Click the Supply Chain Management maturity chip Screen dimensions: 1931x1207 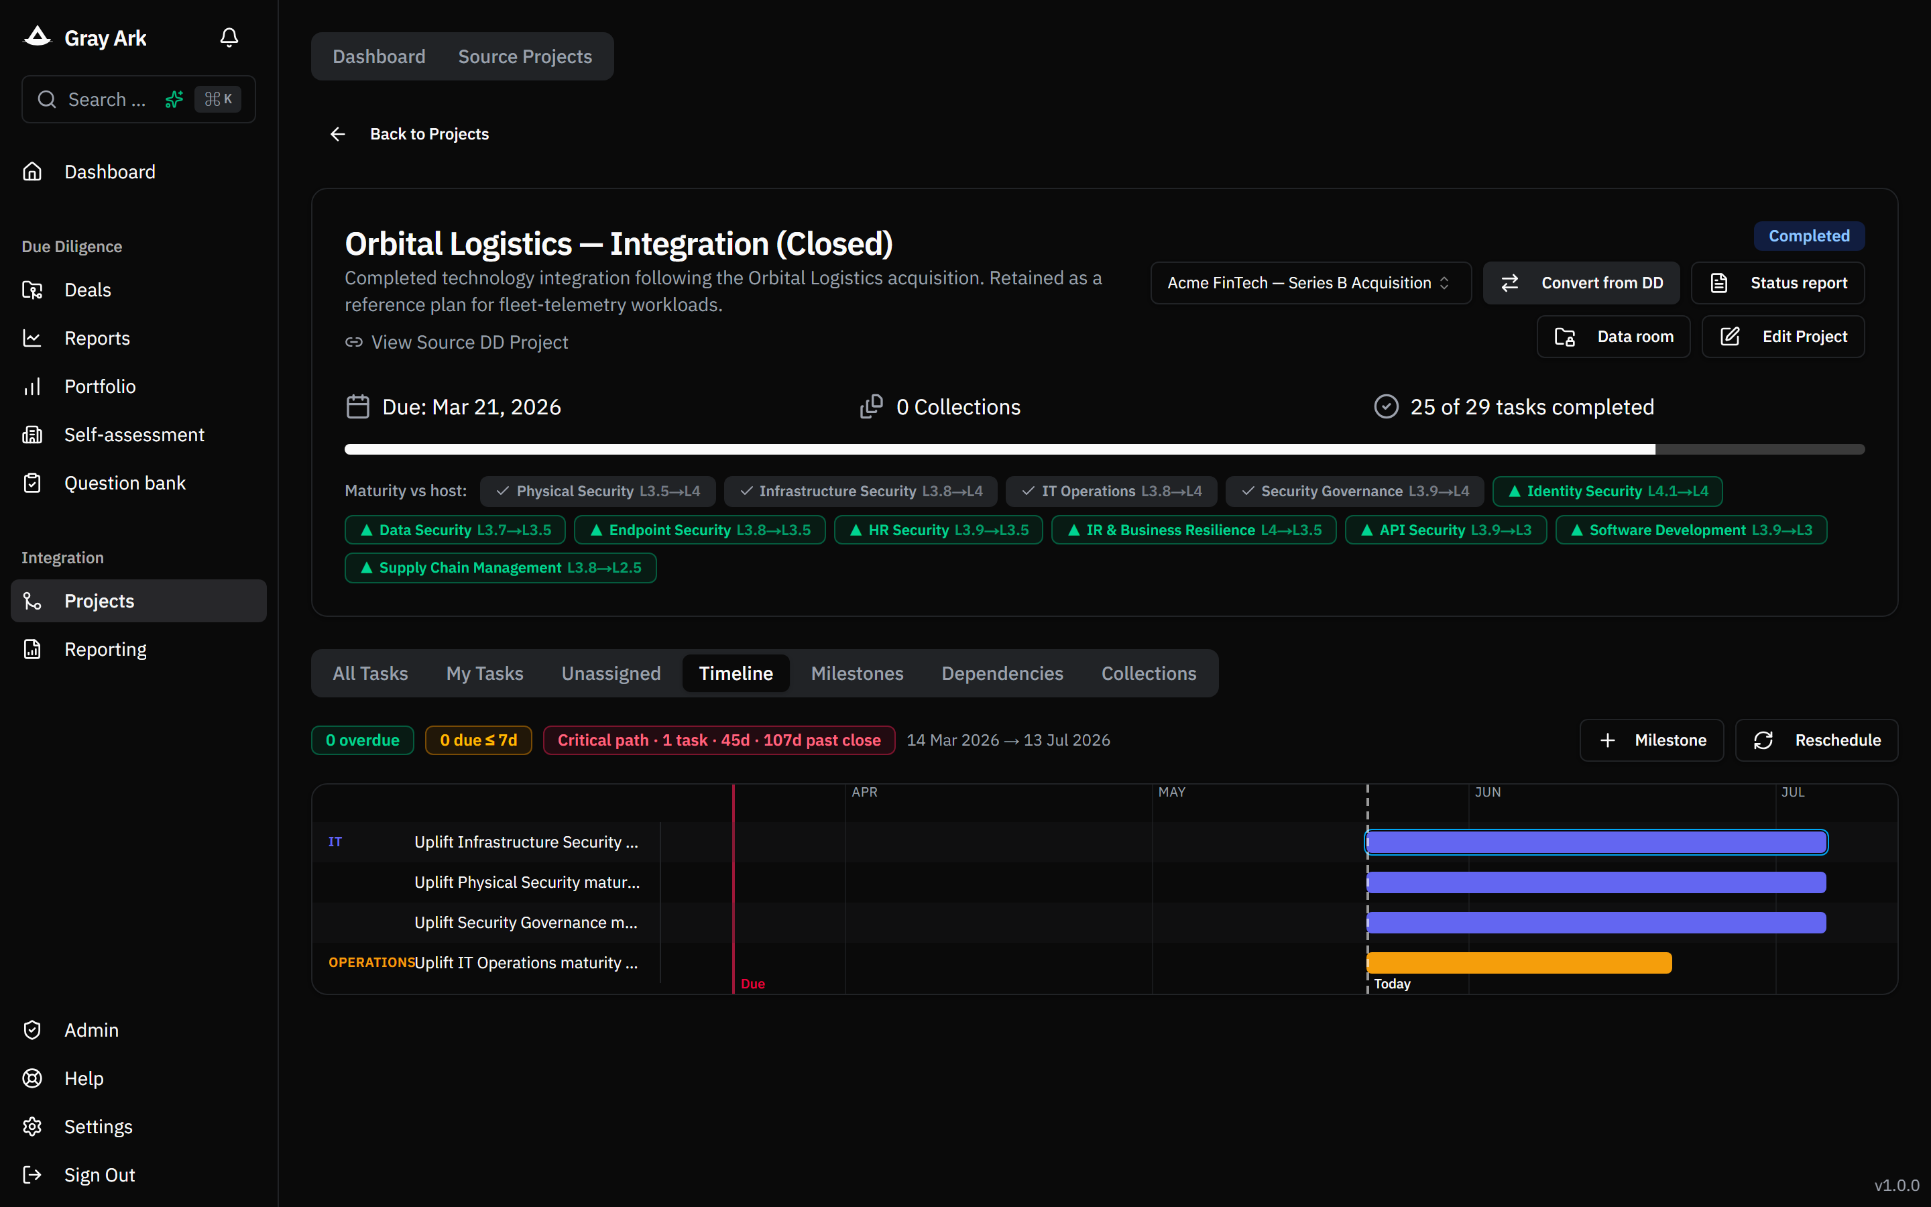click(x=500, y=567)
